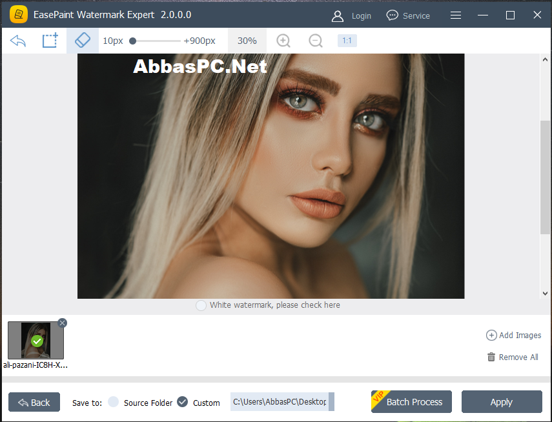The width and height of the screenshot is (552, 422).
Task: Click the Apply button
Action: click(x=502, y=401)
